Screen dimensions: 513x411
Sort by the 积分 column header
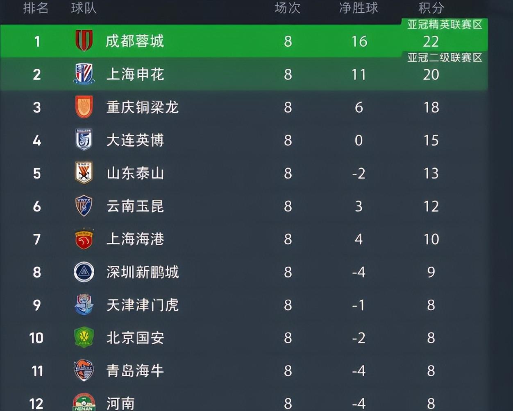(431, 8)
